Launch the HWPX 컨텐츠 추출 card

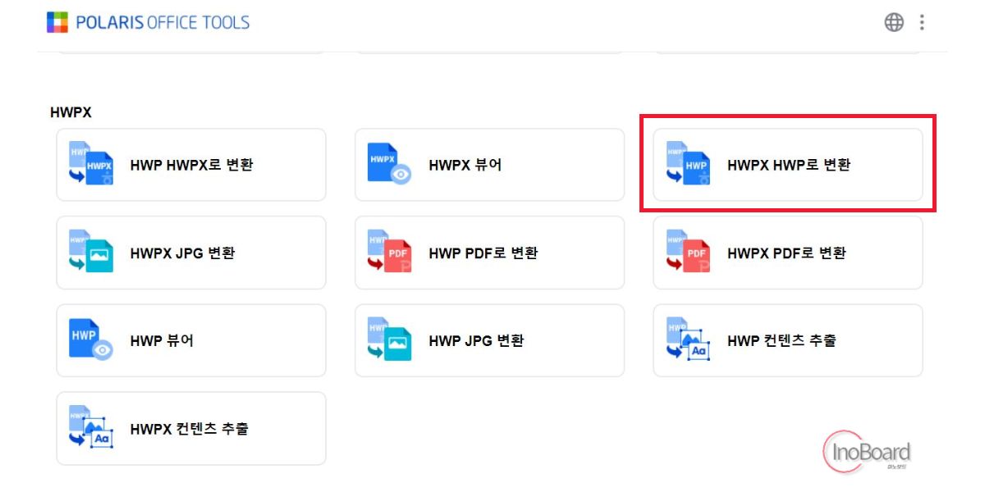(191, 428)
